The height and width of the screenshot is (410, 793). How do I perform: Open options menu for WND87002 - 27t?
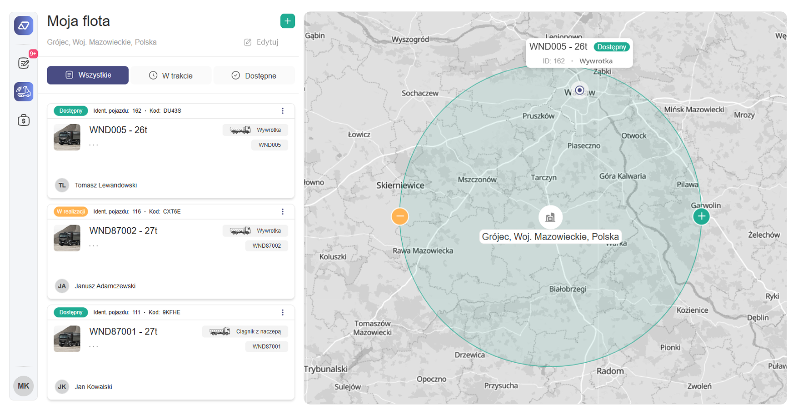point(283,212)
